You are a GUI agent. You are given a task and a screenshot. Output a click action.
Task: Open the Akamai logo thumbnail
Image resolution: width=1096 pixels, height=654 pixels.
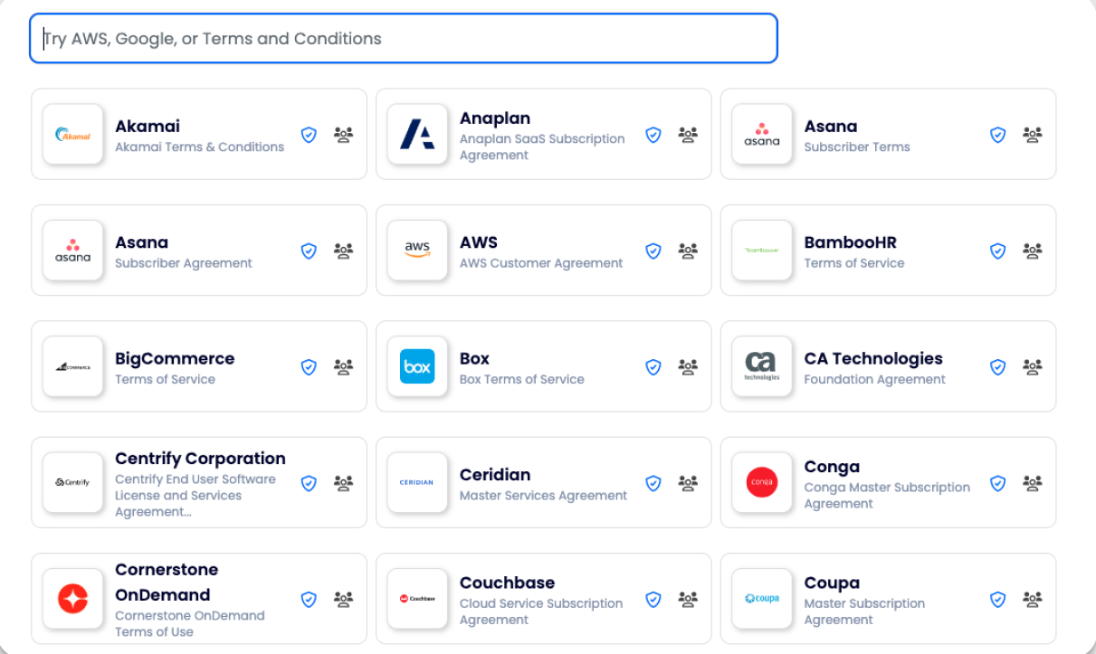click(x=73, y=135)
